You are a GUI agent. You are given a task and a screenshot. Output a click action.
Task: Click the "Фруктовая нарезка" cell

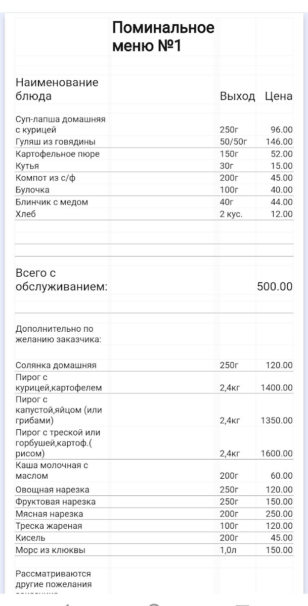tap(56, 502)
